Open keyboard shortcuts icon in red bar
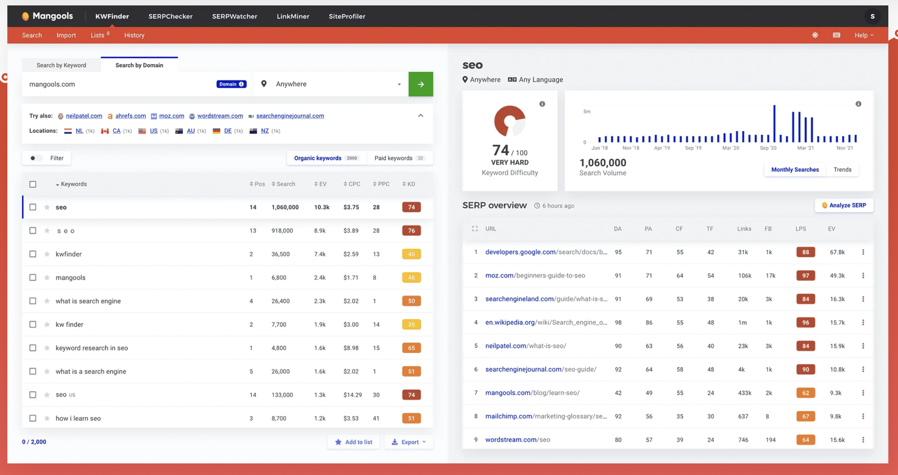Image resolution: width=898 pixels, height=475 pixels. click(837, 35)
